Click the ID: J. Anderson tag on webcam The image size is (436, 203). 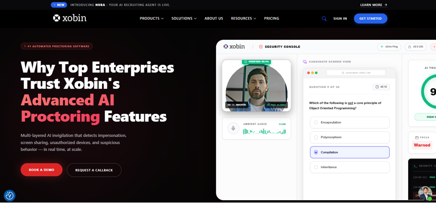click(x=236, y=105)
